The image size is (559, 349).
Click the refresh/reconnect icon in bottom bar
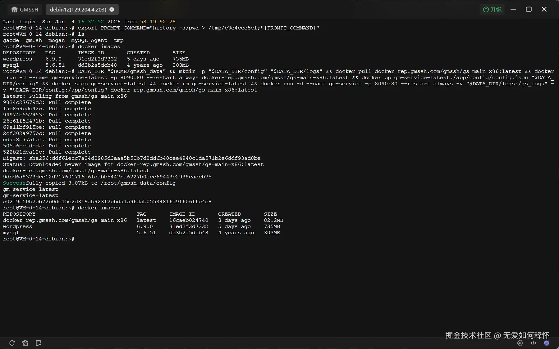point(12,343)
